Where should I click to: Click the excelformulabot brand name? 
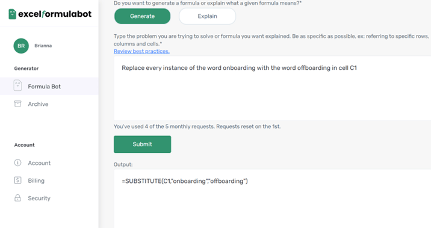pyautogui.click(x=55, y=14)
